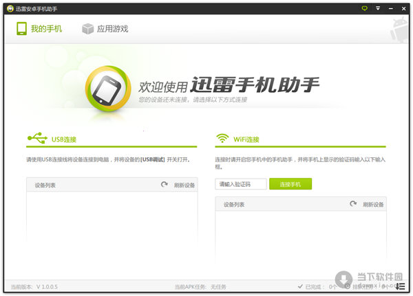Image resolution: width=413 pixels, height=296 pixels.
Task: Click the app logo in the title bar
Action: tap(10, 9)
